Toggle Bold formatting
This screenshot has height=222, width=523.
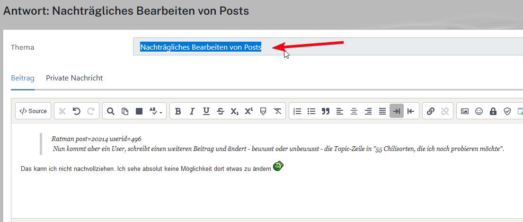178,111
